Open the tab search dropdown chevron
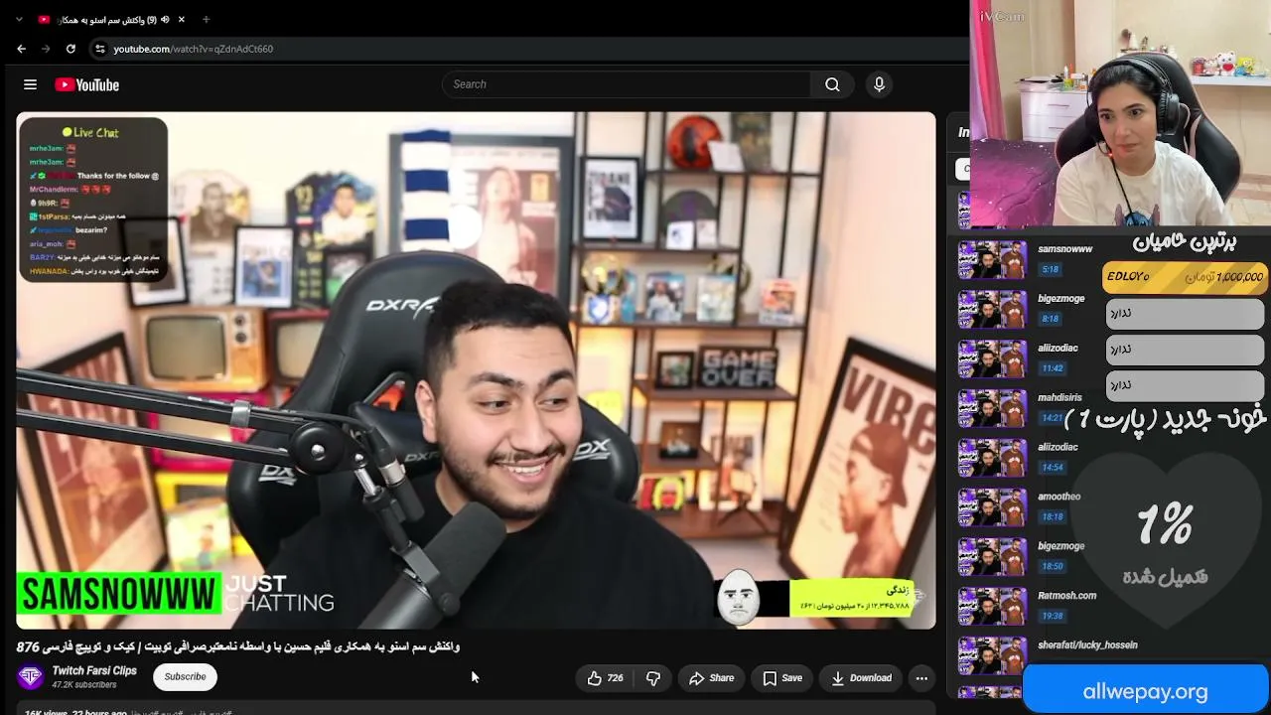Screen dimensions: 1271x715 pos(19,20)
